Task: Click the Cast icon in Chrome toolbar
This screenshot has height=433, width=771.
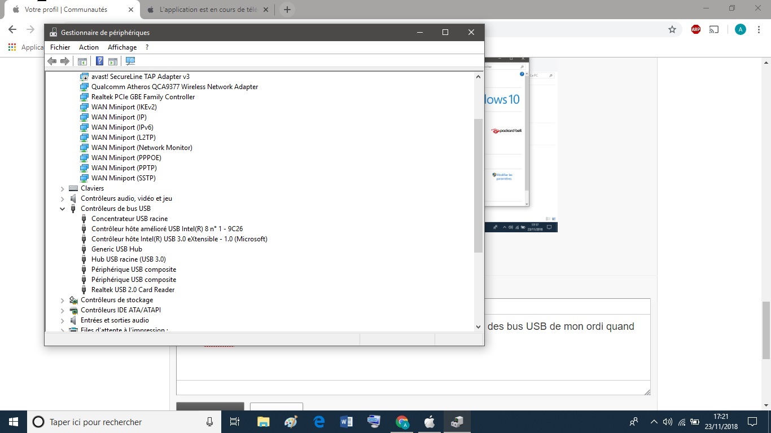Action: 714,29
